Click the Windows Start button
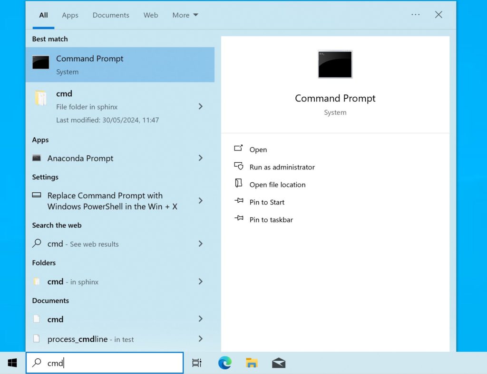Image resolution: width=487 pixels, height=374 pixels. click(x=12, y=363)
